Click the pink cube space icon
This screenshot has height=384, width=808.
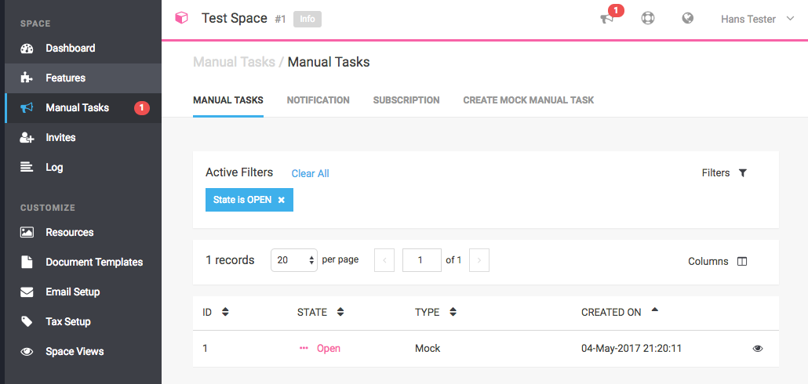click(x=181, y=18)
